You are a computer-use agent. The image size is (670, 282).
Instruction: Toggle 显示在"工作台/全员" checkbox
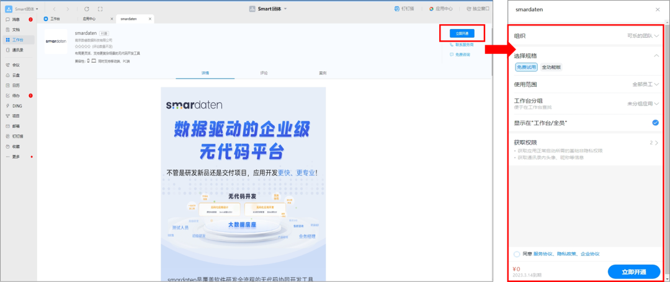(656, 123)
